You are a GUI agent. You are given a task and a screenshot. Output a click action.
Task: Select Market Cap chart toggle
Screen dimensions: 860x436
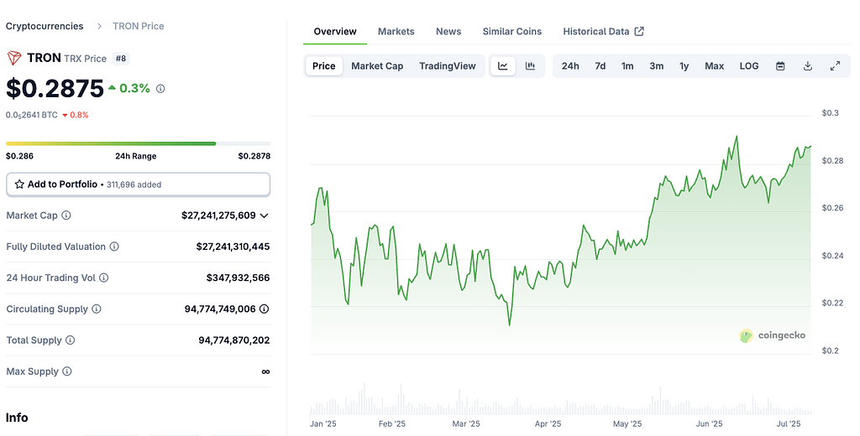377,66
